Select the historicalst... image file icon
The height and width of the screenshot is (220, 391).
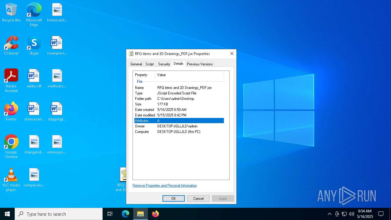coord(57,13)
